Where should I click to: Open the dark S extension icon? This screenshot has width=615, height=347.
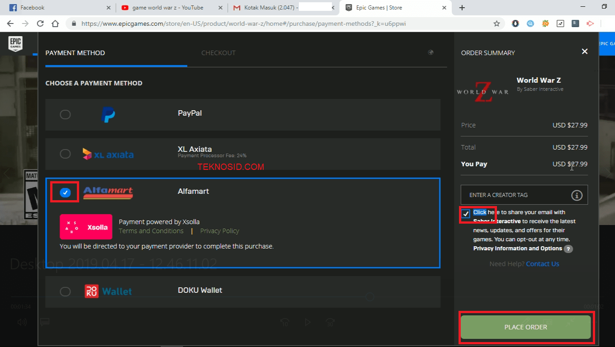click(x=575, y=23)
